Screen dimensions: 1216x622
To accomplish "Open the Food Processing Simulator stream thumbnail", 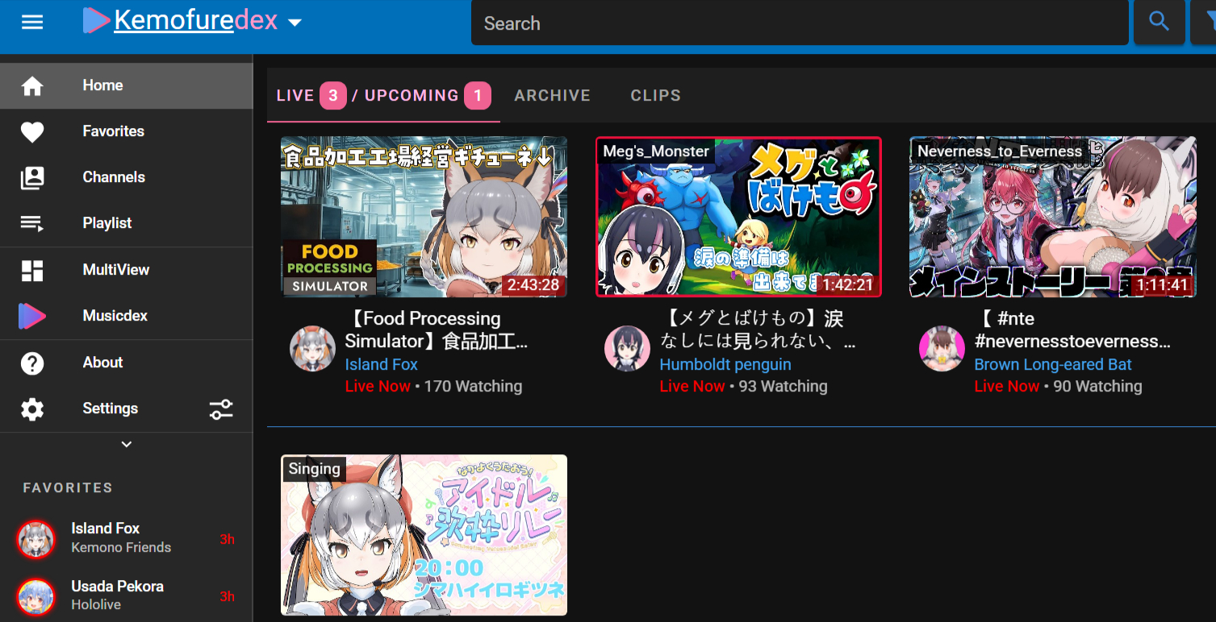I will pyautogui.click(x=424, y=217).
